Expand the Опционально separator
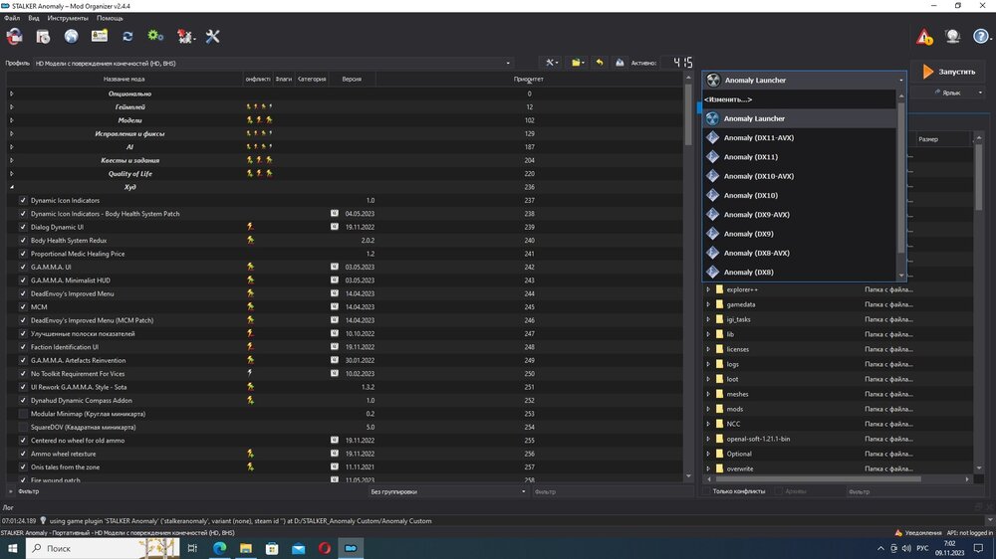This screenshot has width=996, height=559. pos(11,93)
